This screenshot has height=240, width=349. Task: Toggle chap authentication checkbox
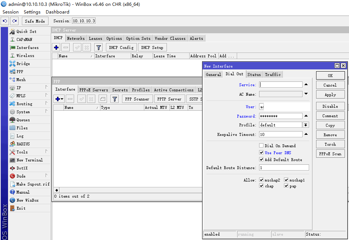click(x=261, y=186)
